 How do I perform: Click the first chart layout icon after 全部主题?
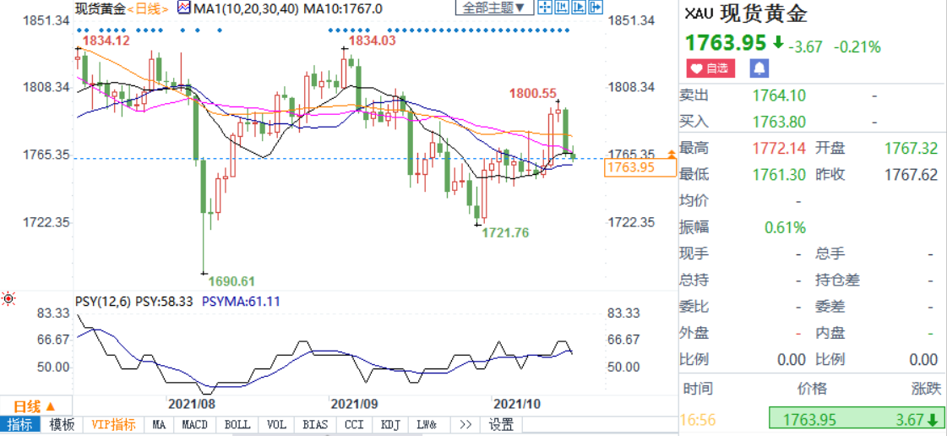(545, 9)
